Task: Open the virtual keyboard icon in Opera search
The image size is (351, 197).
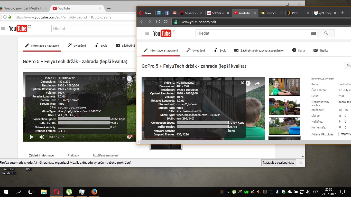Action: 313,33
